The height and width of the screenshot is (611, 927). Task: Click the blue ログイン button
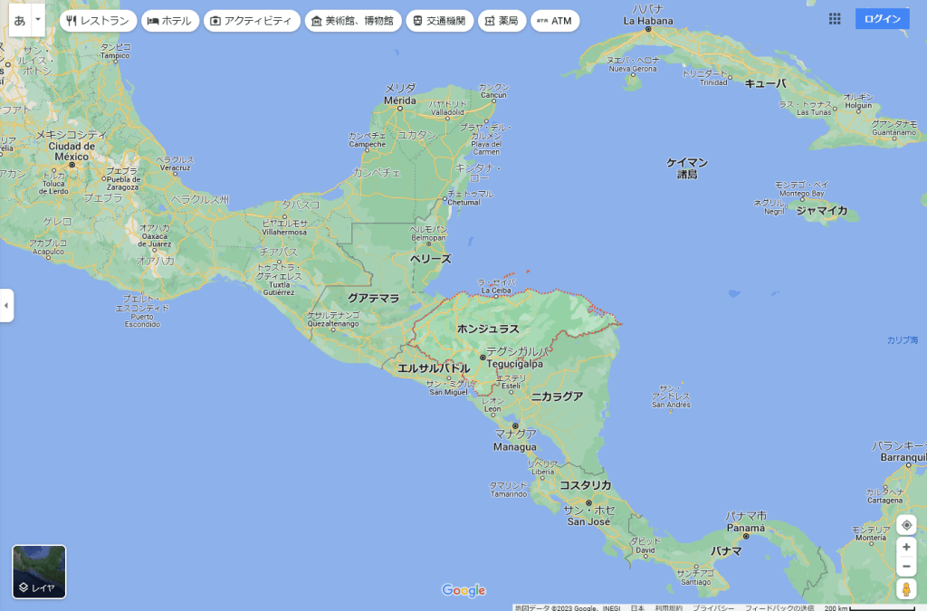pyautogui.click(x=882, y=19)
